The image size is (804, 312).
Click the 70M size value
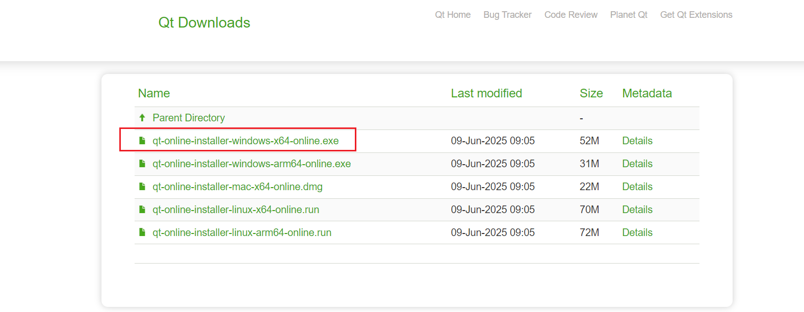click(x=589, y=210)
